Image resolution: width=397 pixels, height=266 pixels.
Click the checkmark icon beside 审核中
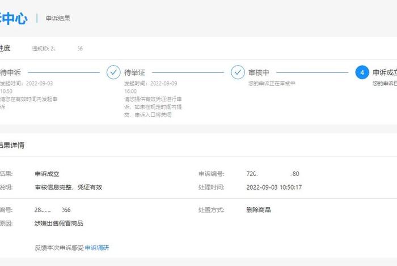pos(238,72)
